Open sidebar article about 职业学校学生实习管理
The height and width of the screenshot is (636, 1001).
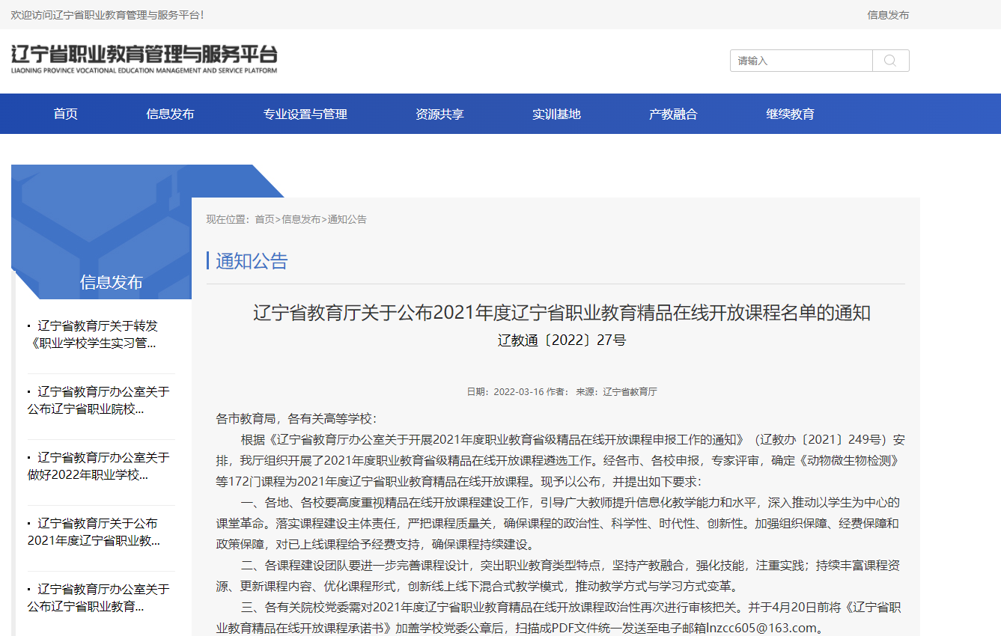pyautogui.click(x=97, y=334)
